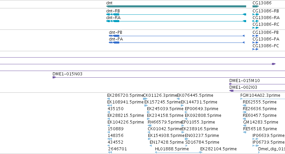The image size is (285, 154).
Task: Select the 435150 insertion feature label
Action: click(116, 109)
